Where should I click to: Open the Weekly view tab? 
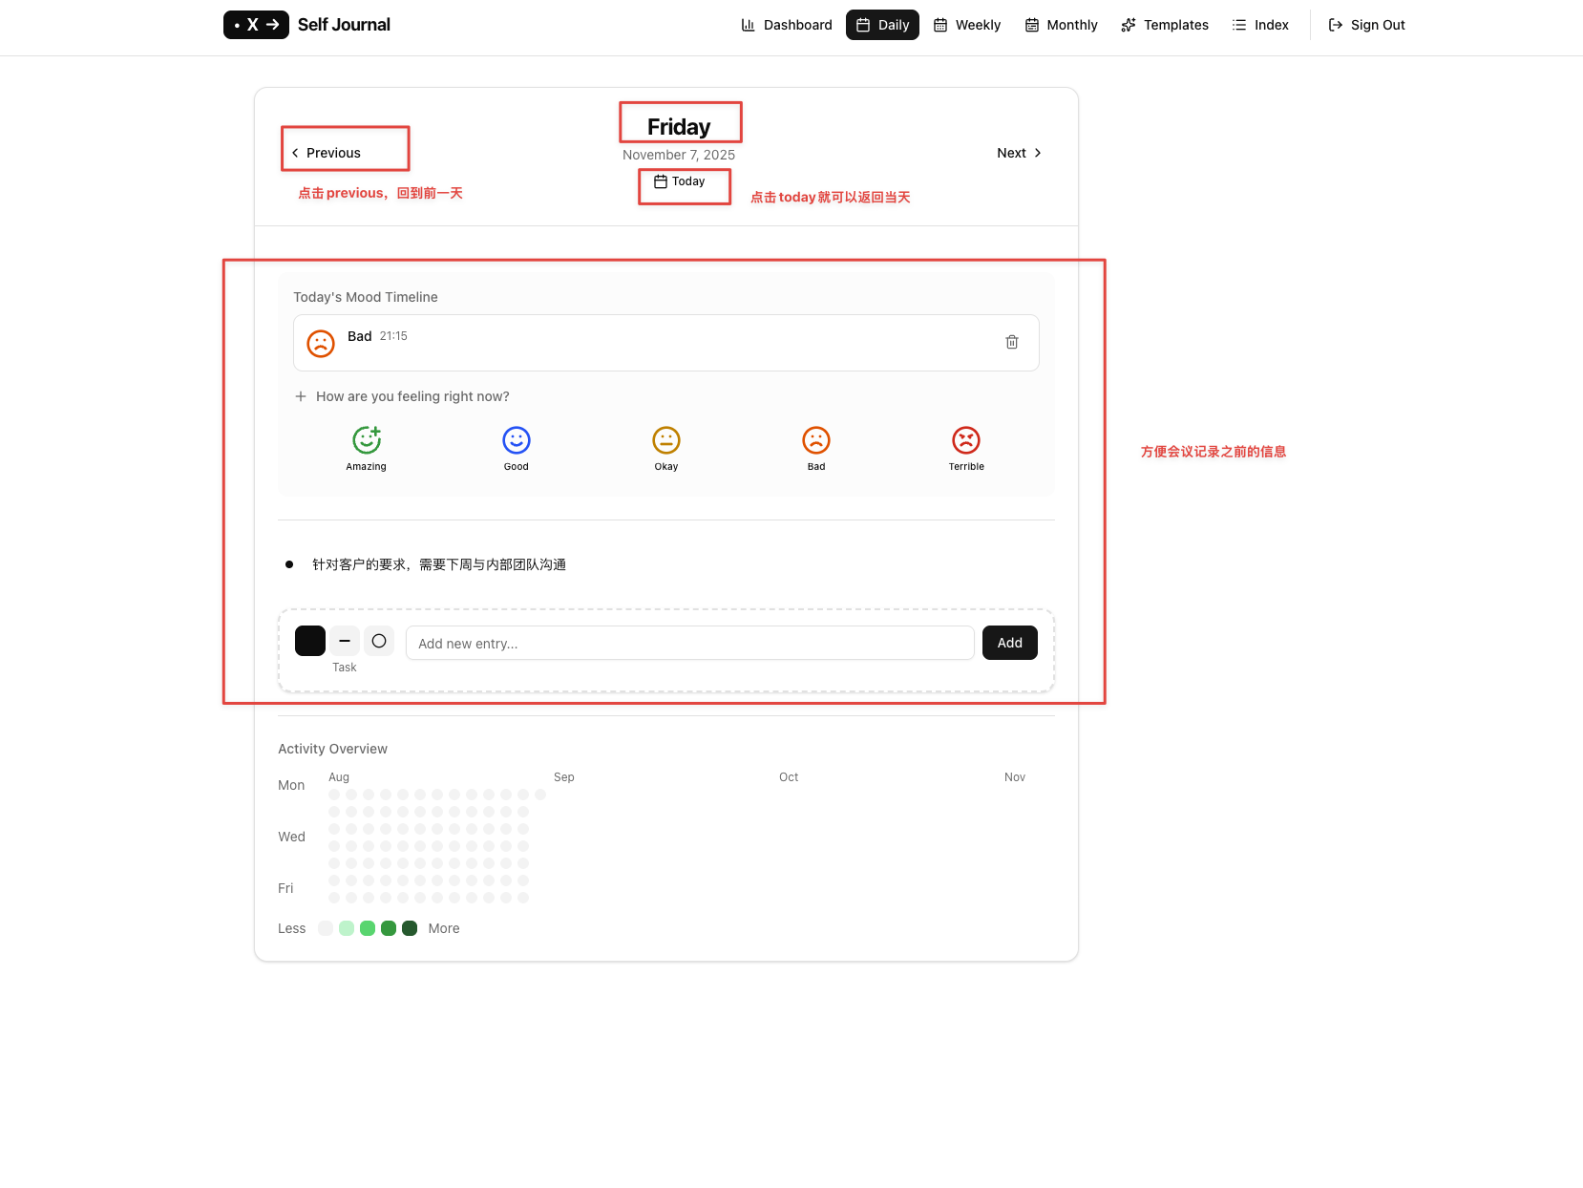point(967,25)
